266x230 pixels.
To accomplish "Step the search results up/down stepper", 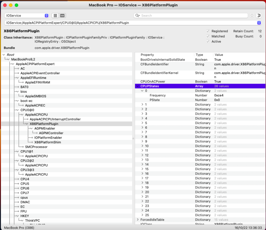I will click(x=252, y=16).
